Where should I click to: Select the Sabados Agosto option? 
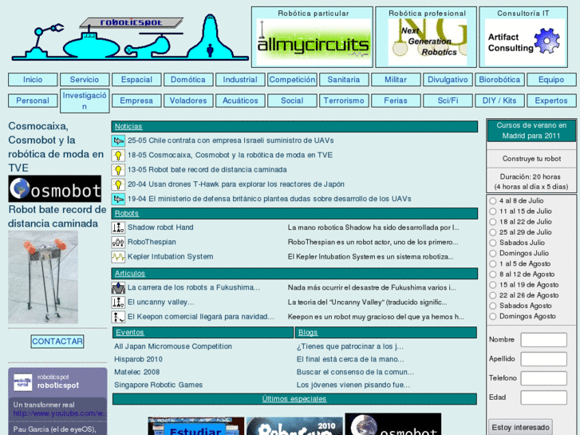pos(493,306)
